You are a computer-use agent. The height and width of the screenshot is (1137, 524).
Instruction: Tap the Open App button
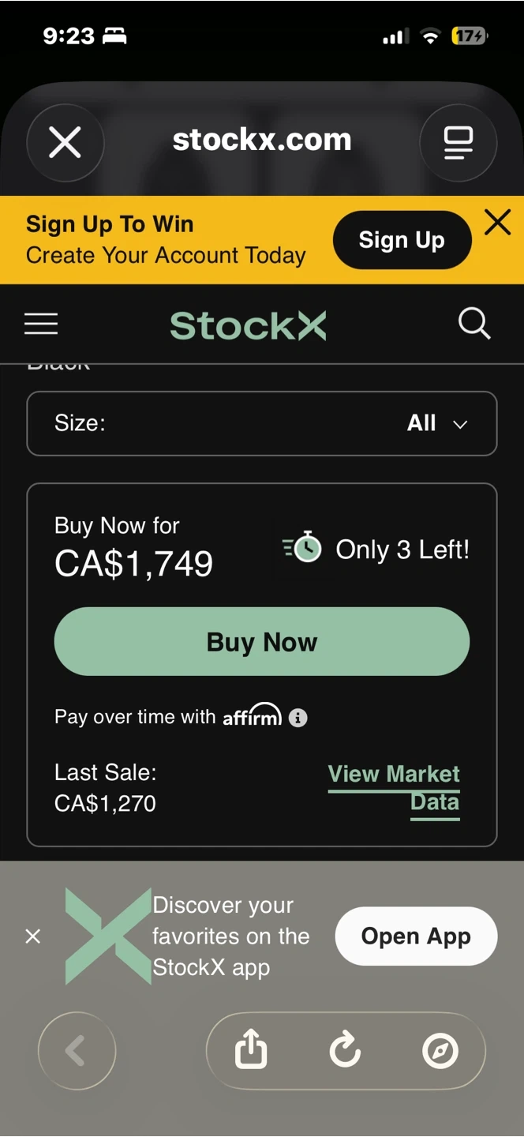(x=416, y=936)
